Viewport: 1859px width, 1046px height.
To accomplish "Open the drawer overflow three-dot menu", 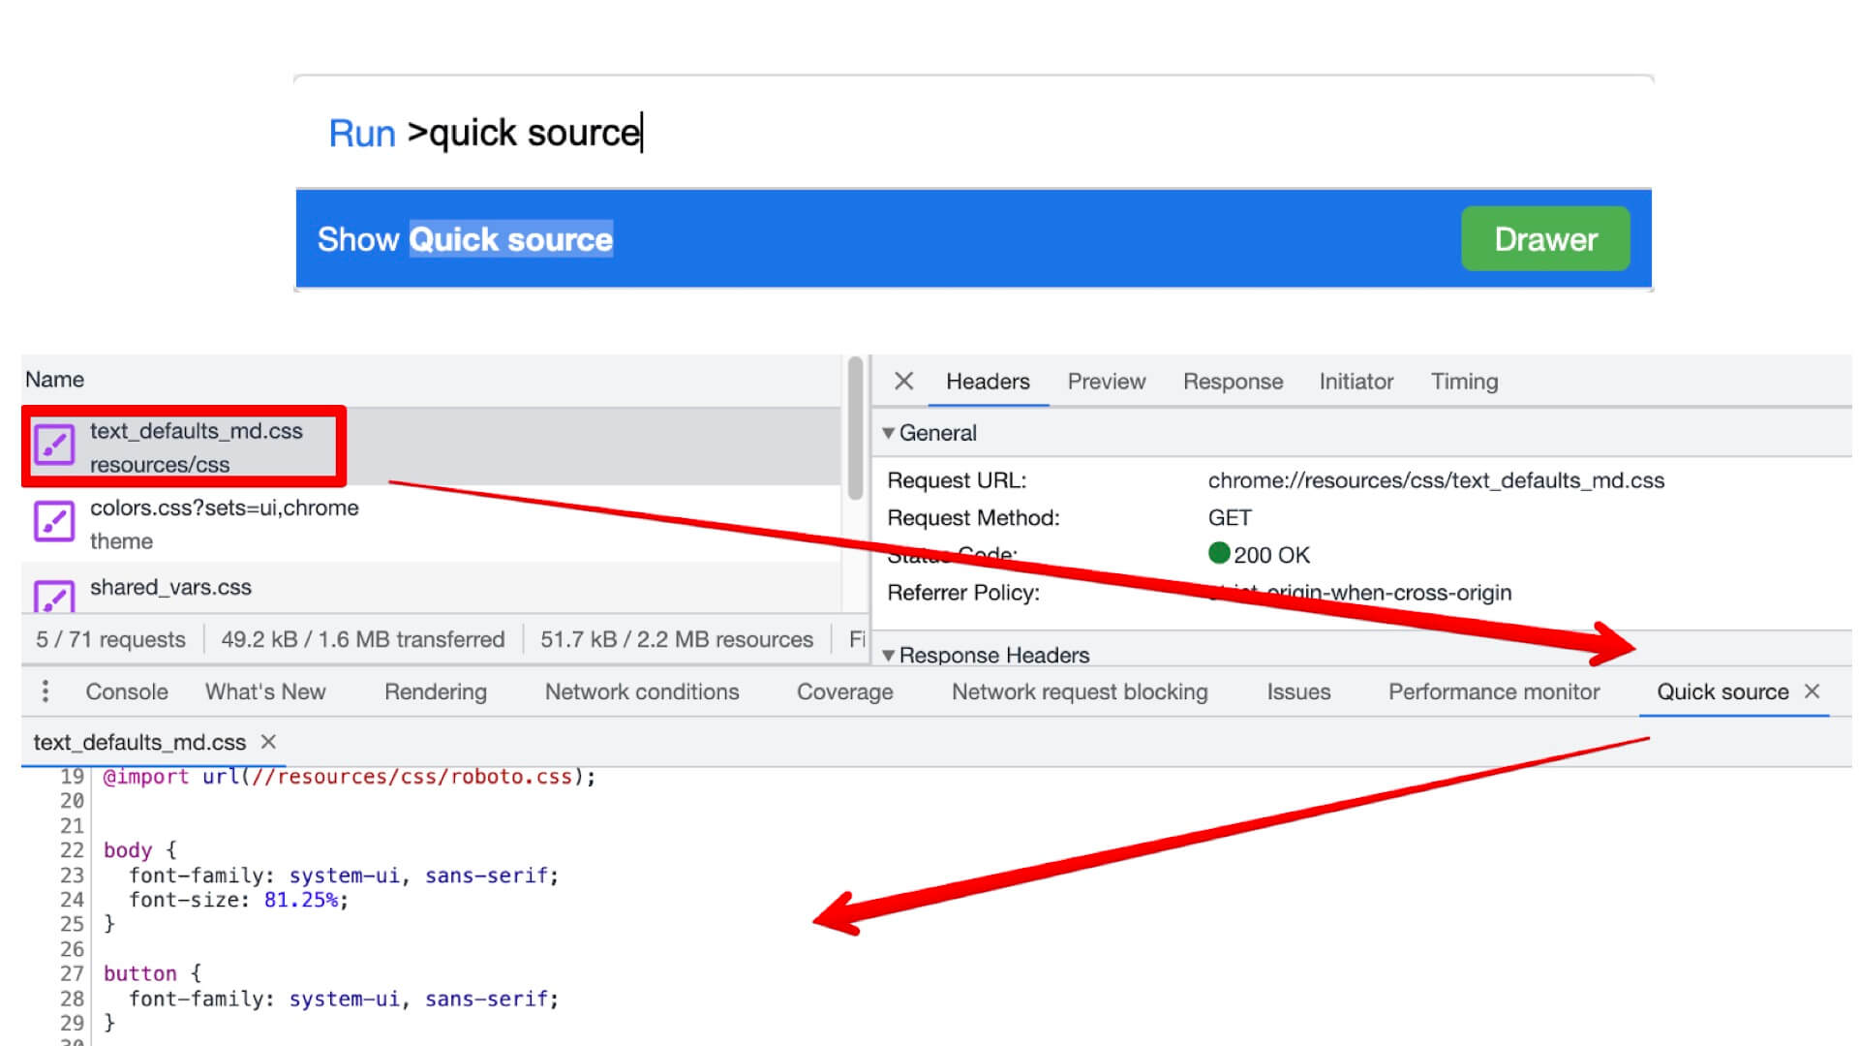I will coord(45,692).
